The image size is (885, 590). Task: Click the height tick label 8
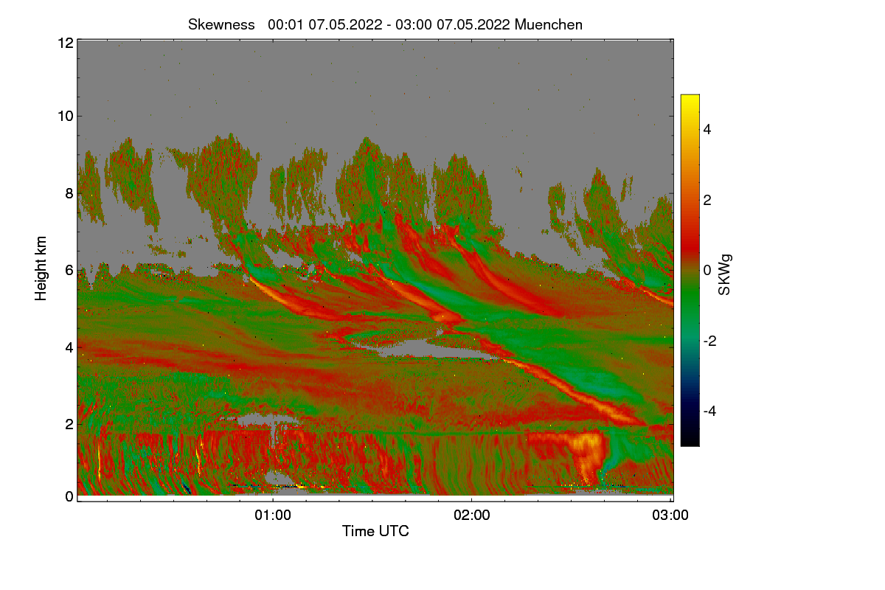click(69, 194)
